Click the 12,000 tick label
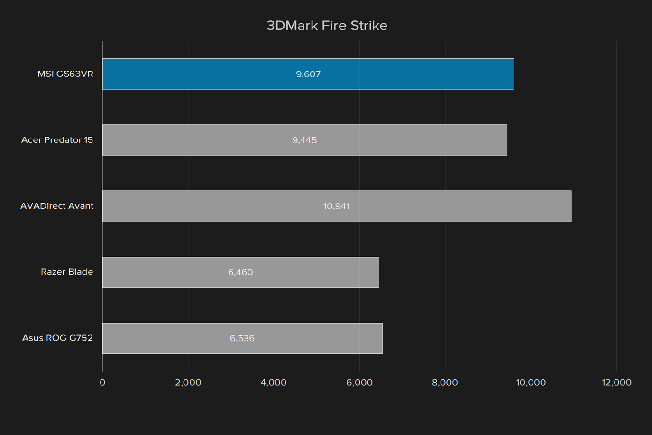652x435 pixels. (616, 382)
